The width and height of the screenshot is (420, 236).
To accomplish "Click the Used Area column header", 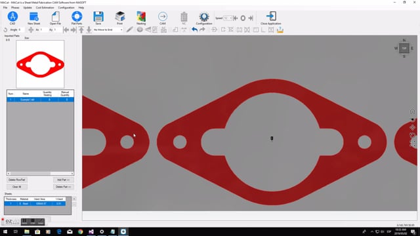I will pos(39,199).
